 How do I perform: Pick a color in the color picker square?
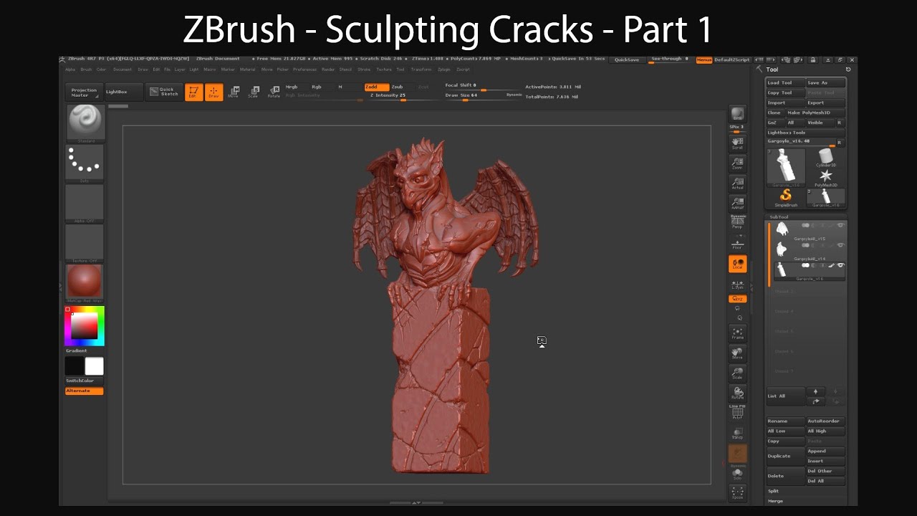[84, 326]
